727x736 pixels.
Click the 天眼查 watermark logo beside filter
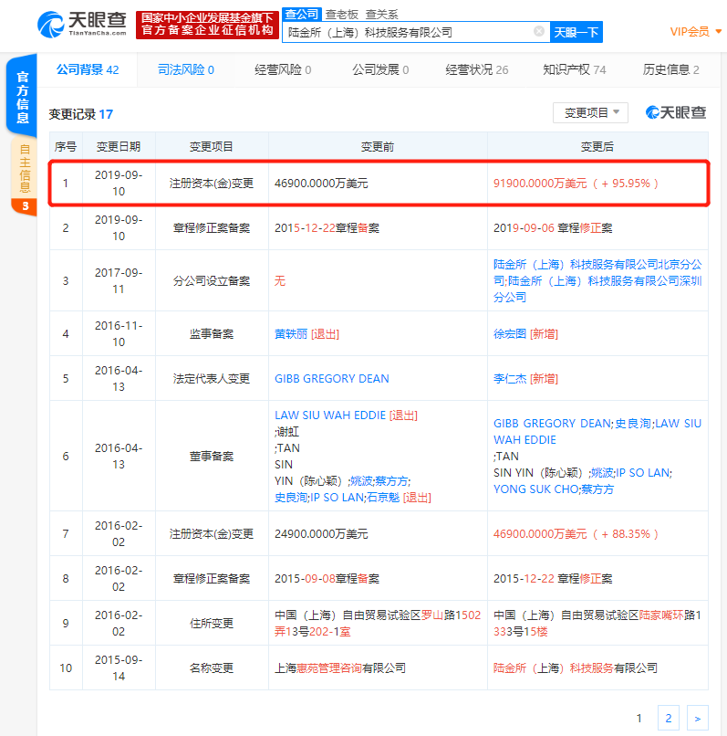coord(675,112)
